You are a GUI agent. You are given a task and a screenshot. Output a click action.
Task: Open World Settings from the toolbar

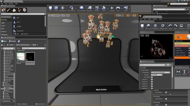(81, 9)
